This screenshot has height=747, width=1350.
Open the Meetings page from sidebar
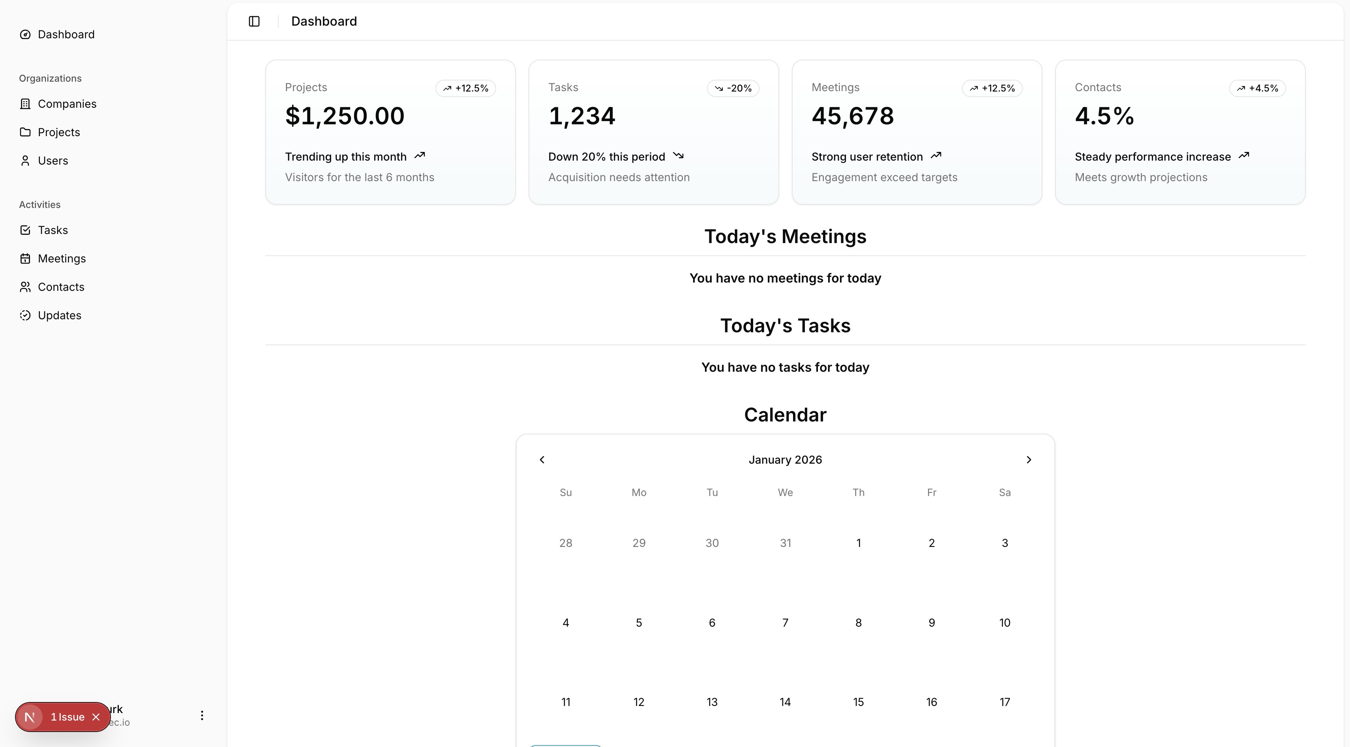62,259
